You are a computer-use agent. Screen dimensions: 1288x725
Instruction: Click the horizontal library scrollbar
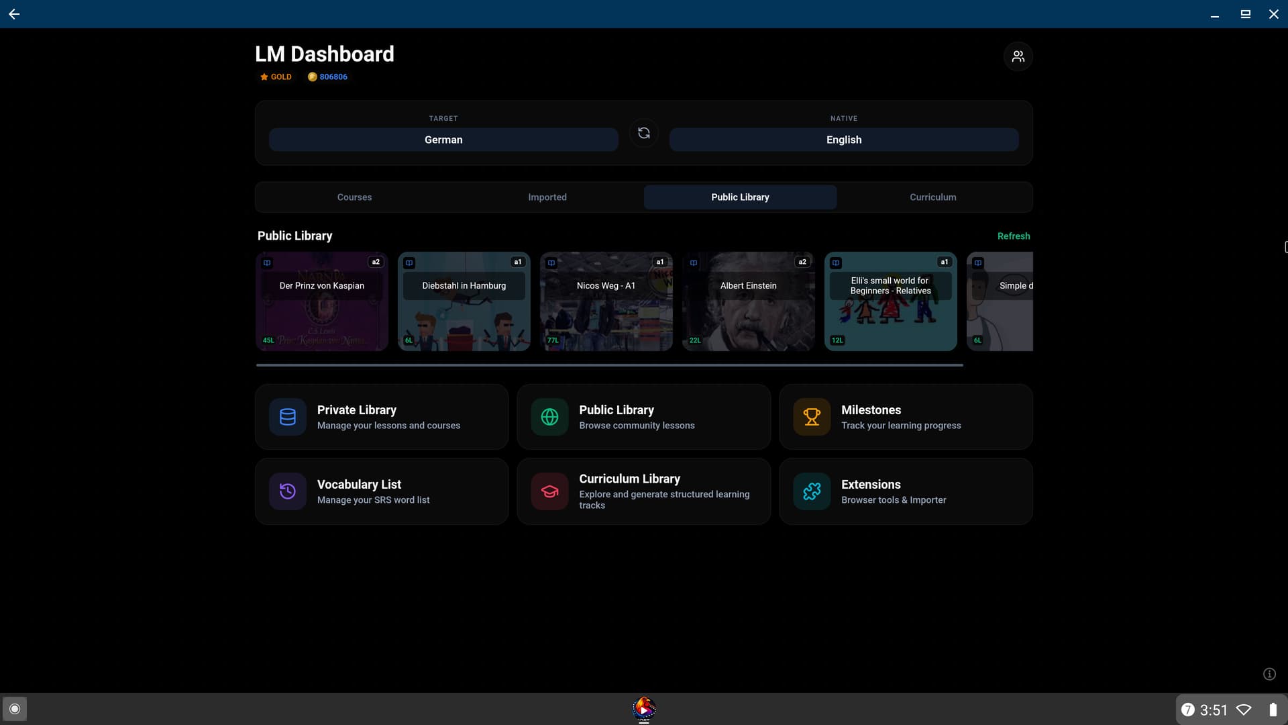pyautogui.click(x=609, y=365)
